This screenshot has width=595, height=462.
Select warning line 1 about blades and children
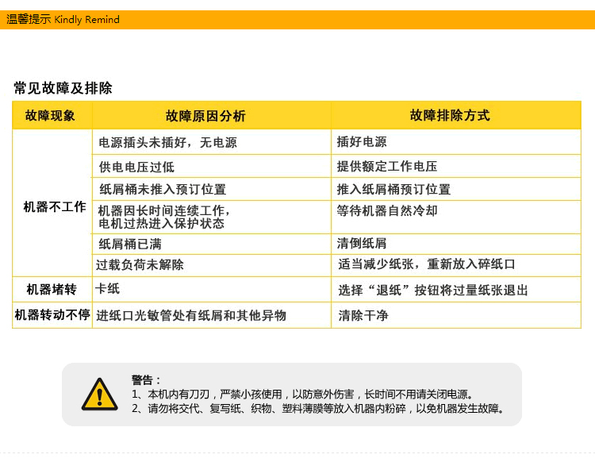click(303, 395)
